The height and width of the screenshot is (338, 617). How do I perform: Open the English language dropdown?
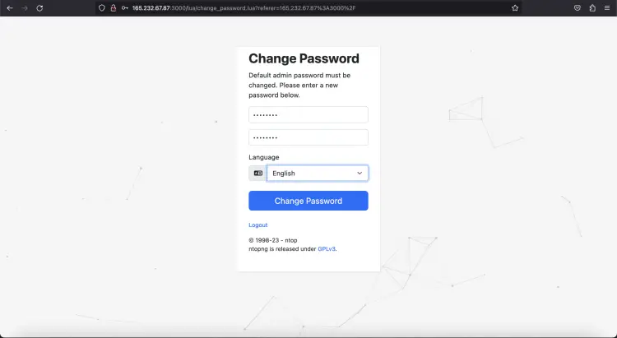click(x=318, y=174)
